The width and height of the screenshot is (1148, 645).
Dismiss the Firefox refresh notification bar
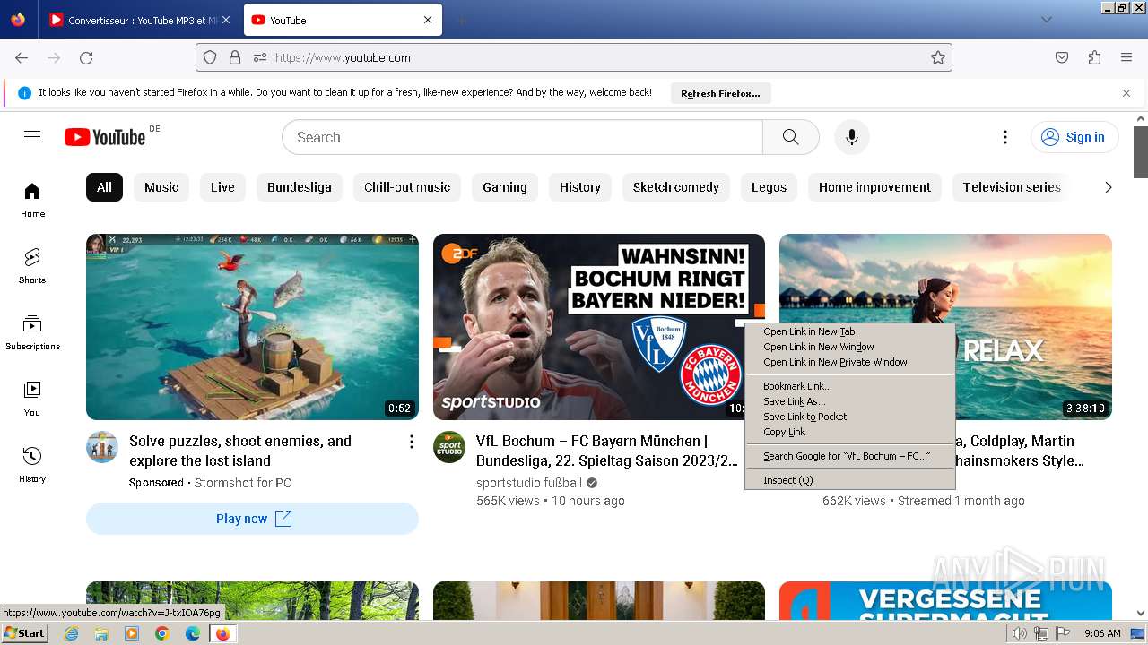point(1126,93)
